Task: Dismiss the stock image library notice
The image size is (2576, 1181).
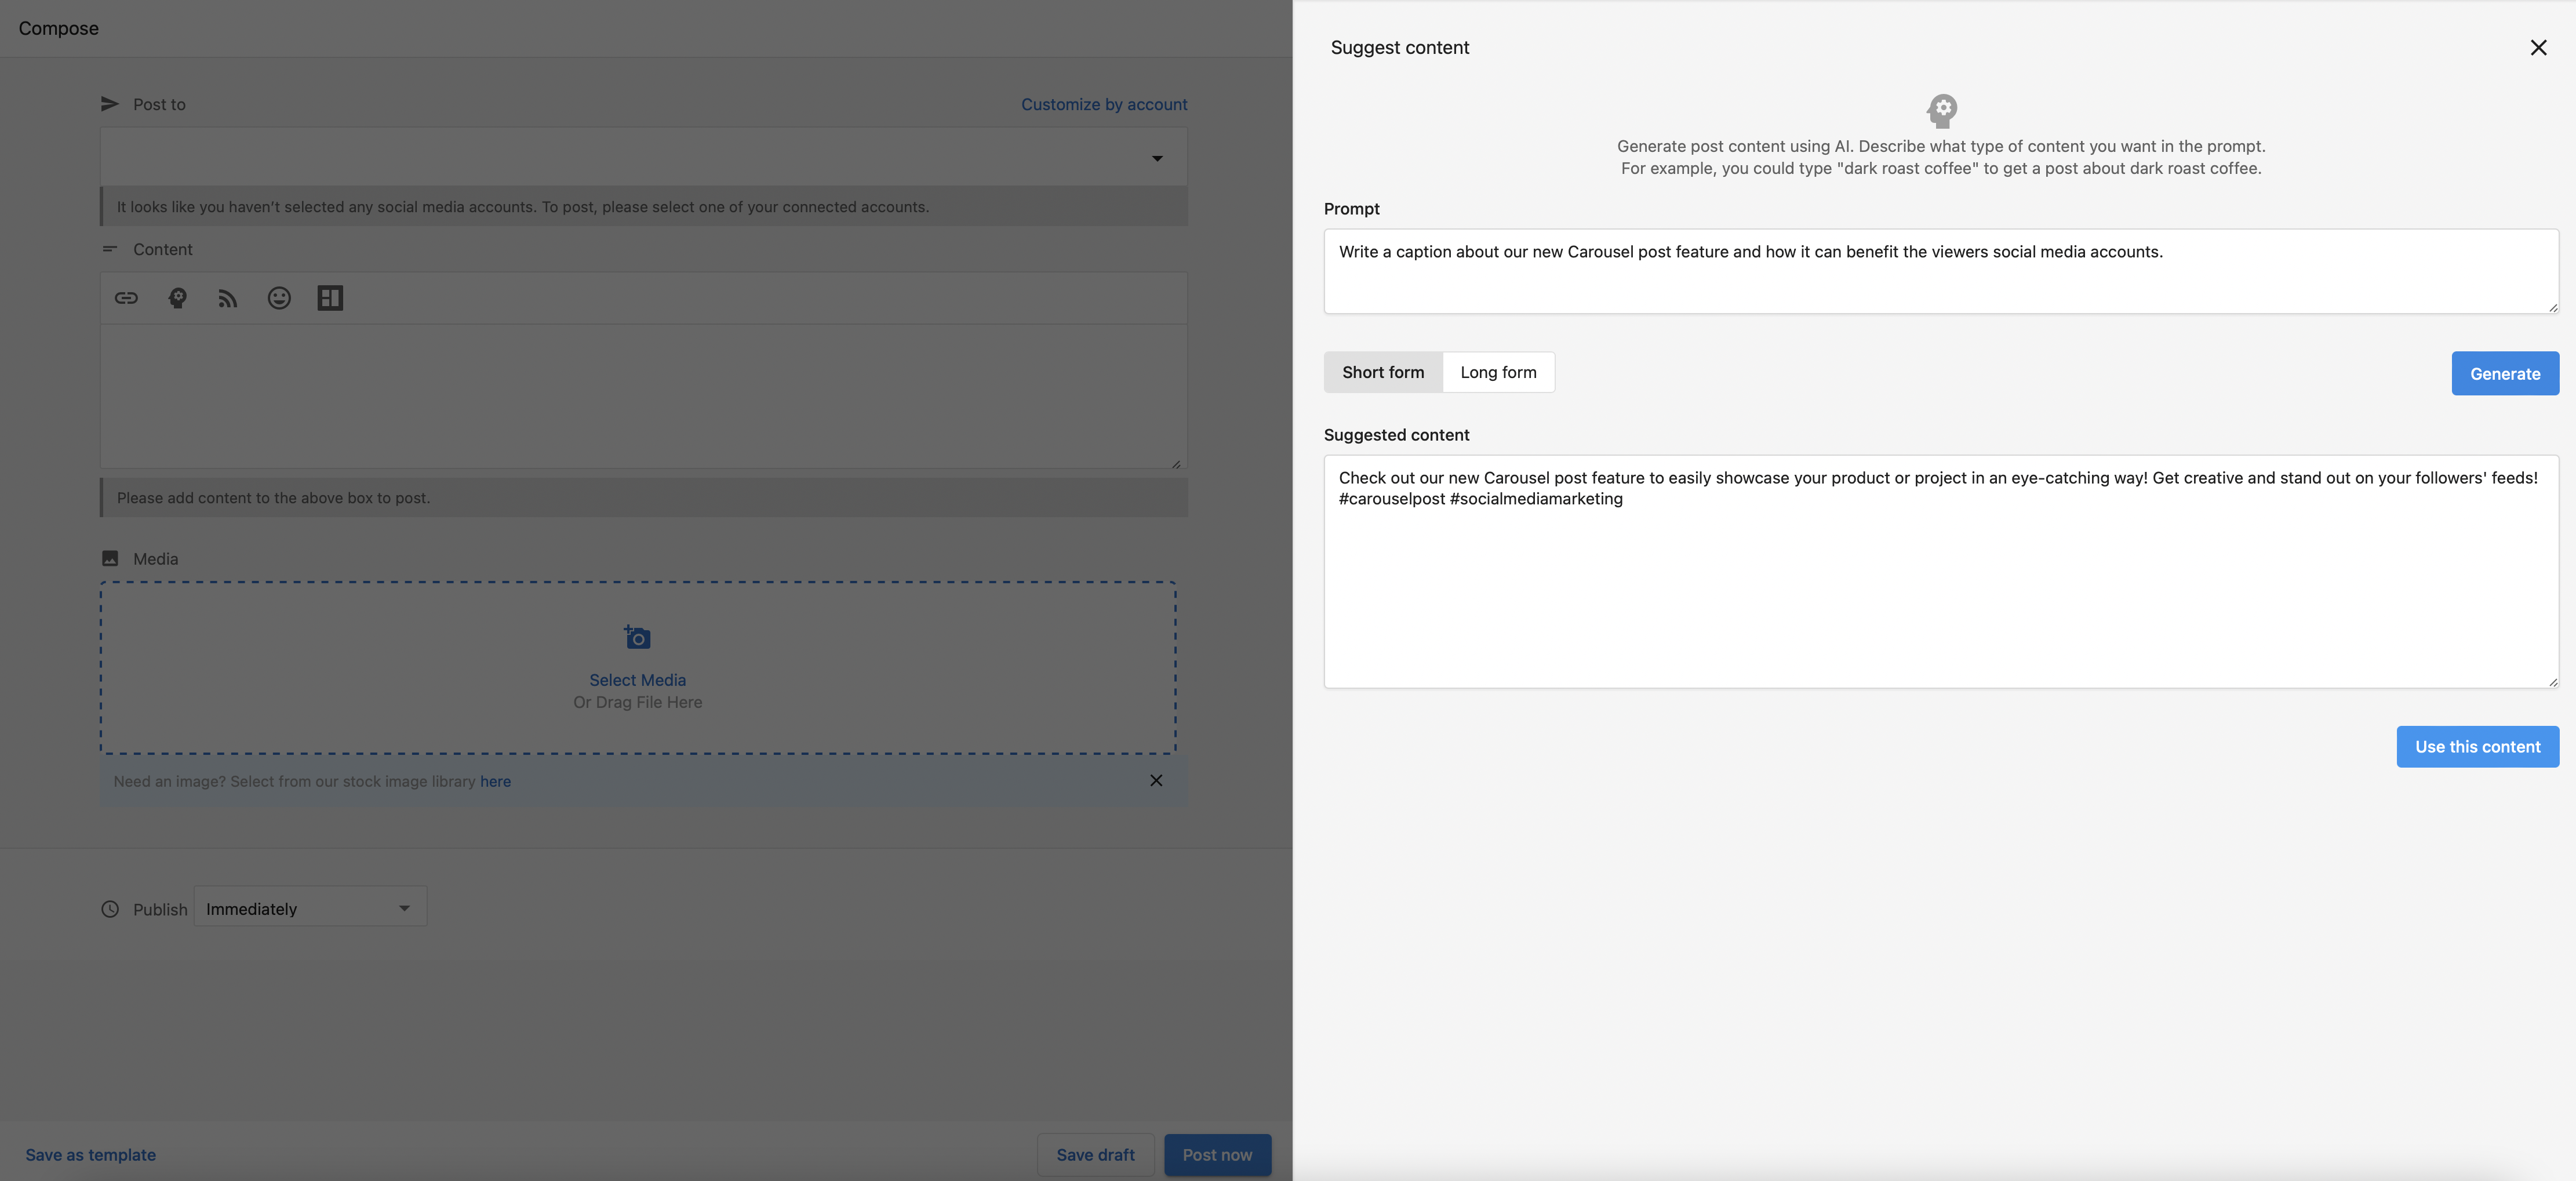Action: (x=1156, y=781)
